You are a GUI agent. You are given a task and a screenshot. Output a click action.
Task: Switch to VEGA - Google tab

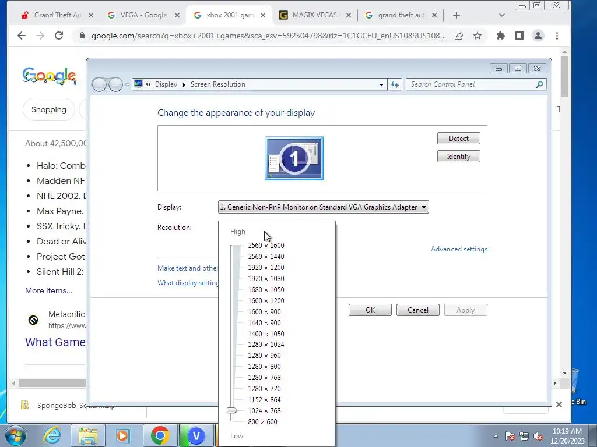point(143,15)
